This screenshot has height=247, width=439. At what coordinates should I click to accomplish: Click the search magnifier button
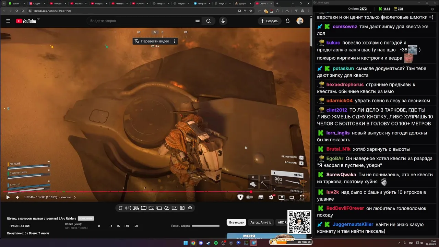[209, 21]
